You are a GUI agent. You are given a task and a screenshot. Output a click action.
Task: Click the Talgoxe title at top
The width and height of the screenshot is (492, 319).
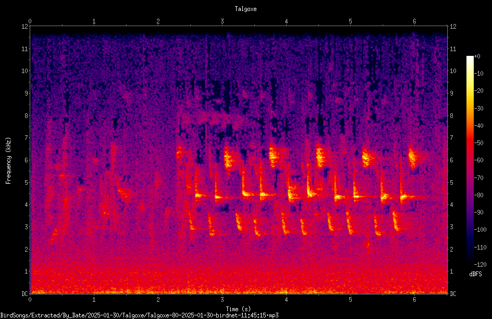(245, 9)
